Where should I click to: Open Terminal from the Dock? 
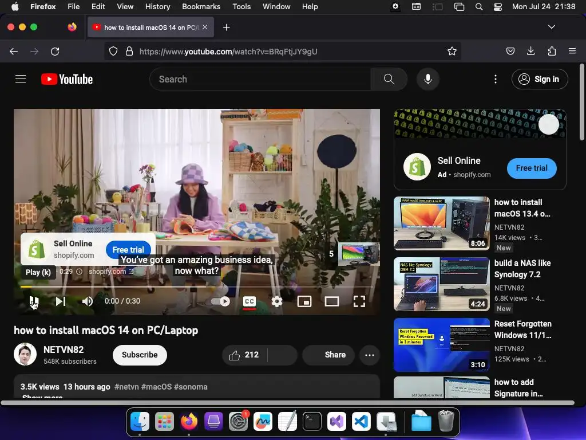pos(312,421)
